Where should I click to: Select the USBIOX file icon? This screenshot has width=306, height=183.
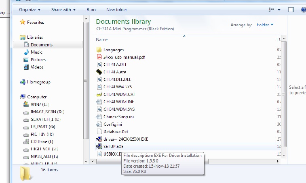coord(99,154)
